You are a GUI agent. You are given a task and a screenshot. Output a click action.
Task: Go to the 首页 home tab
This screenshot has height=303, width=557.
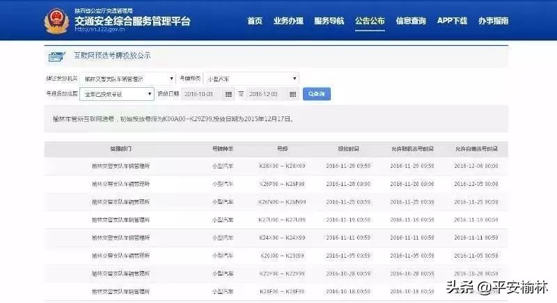[255, 21]
